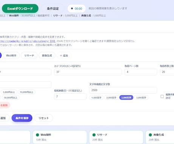Image resolution: width=174 pixels, height=144 pixels.
Task: Click the green check icon on リサーチ card
Action: [94, 135]
